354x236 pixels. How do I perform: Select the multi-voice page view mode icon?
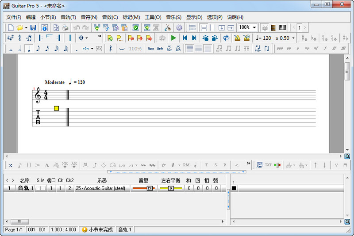tap(192, 28)
